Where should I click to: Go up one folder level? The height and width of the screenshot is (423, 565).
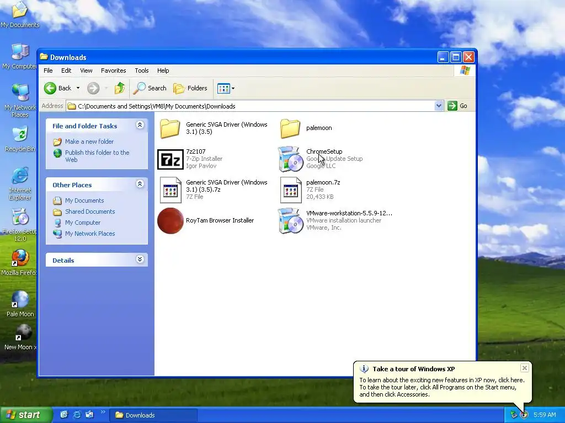tap(120, 88)
